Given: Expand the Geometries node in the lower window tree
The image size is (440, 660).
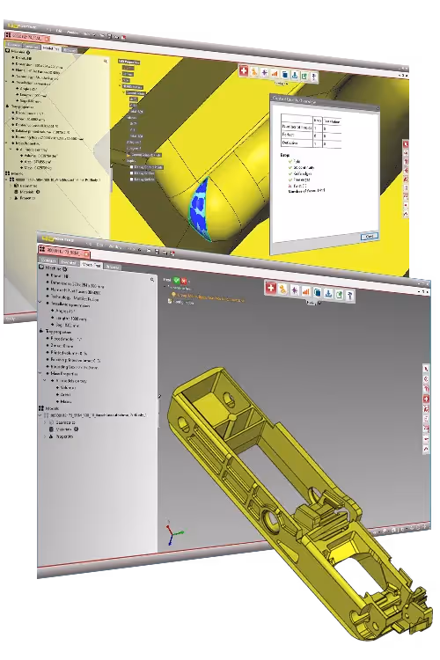Looking at the screenshot, I should tap(45, 422).
